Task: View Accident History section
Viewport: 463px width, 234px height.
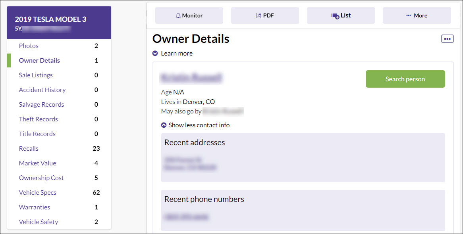Action: [x=42, y=90]
